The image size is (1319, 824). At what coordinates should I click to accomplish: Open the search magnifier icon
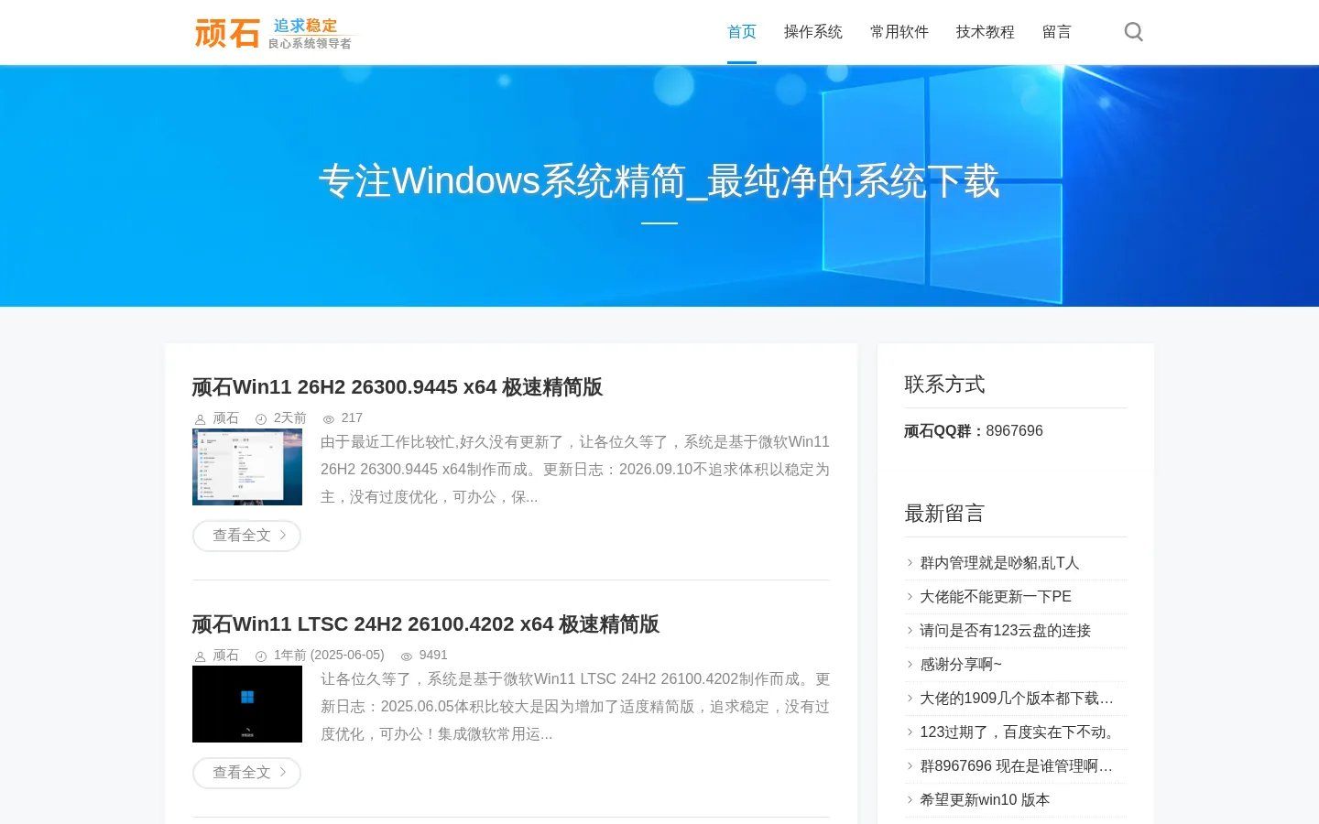click(x=1133, y=32)
